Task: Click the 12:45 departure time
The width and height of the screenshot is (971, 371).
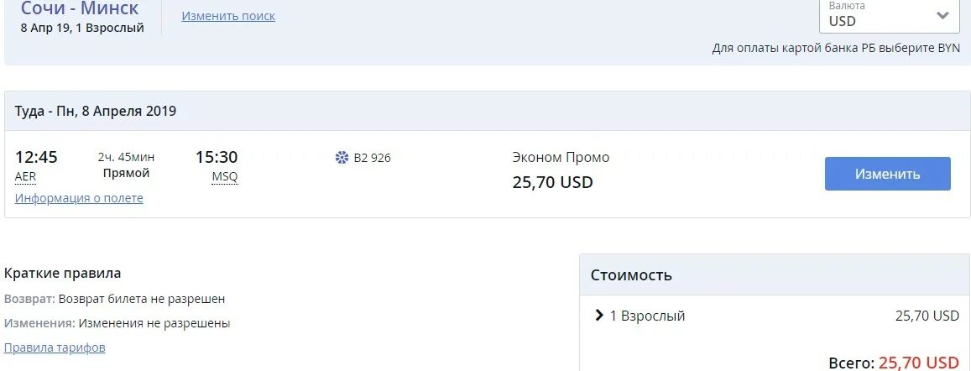Action: pos(36,157)
